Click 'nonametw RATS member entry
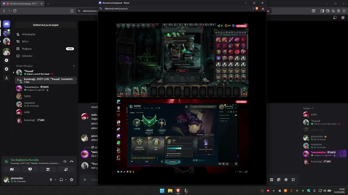This screenshot has height=195, width=348. (x=324, y=154)
